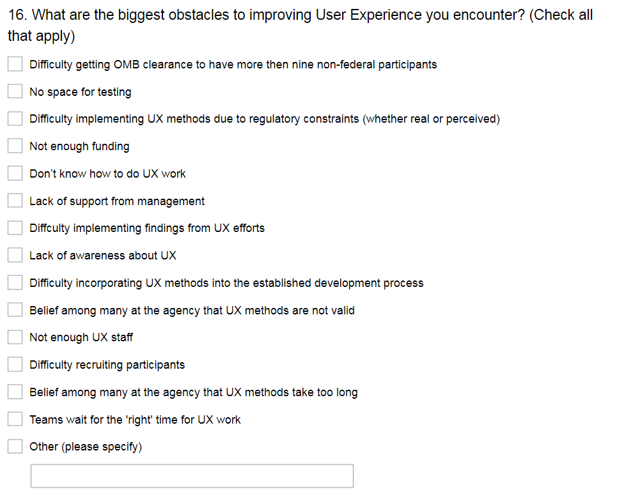
Task: Tick the 'No space for testing' checkbox
Action: 15,92
